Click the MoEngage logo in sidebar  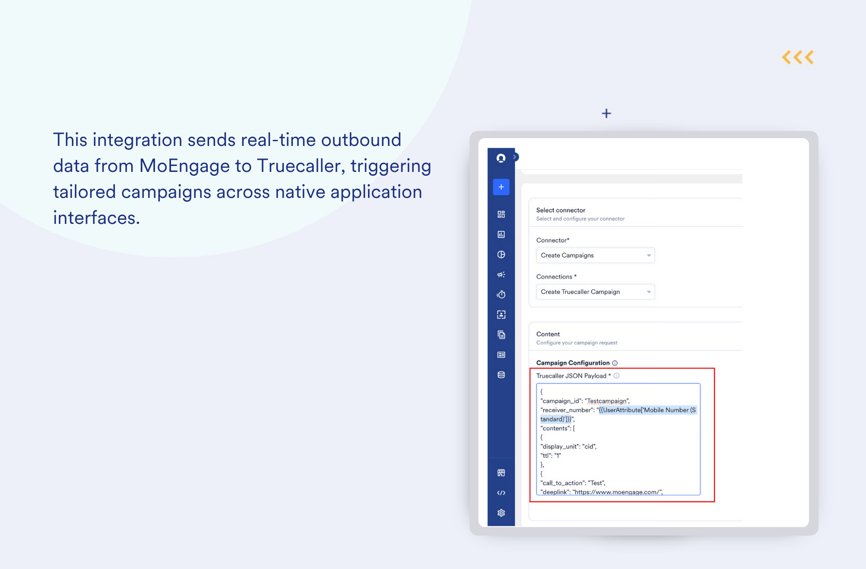(x=501, y=158)
